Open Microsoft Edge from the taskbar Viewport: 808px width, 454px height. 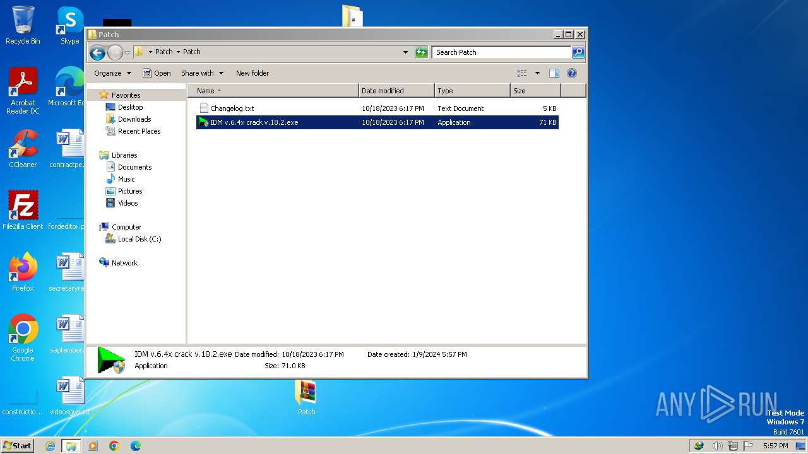coord(136,446)
